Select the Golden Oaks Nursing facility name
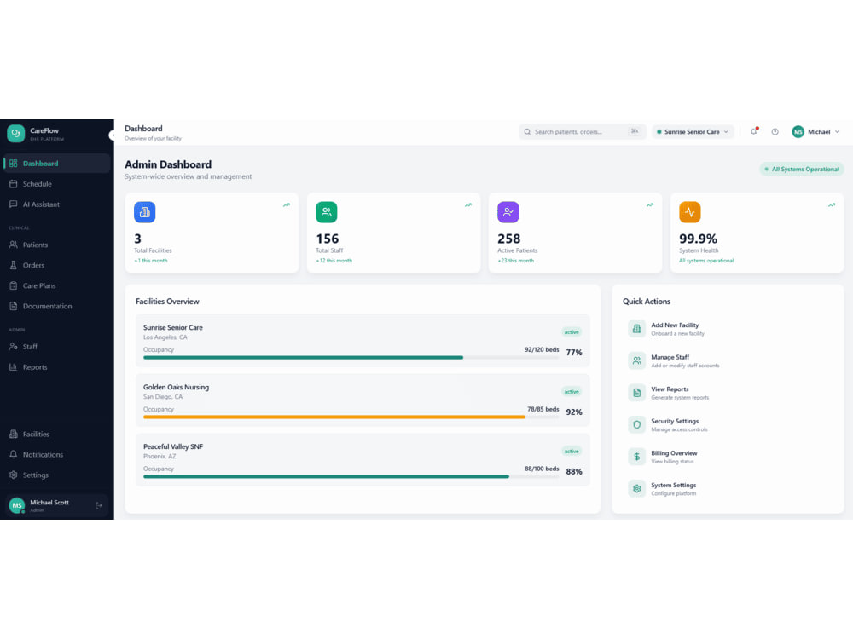 177,387
